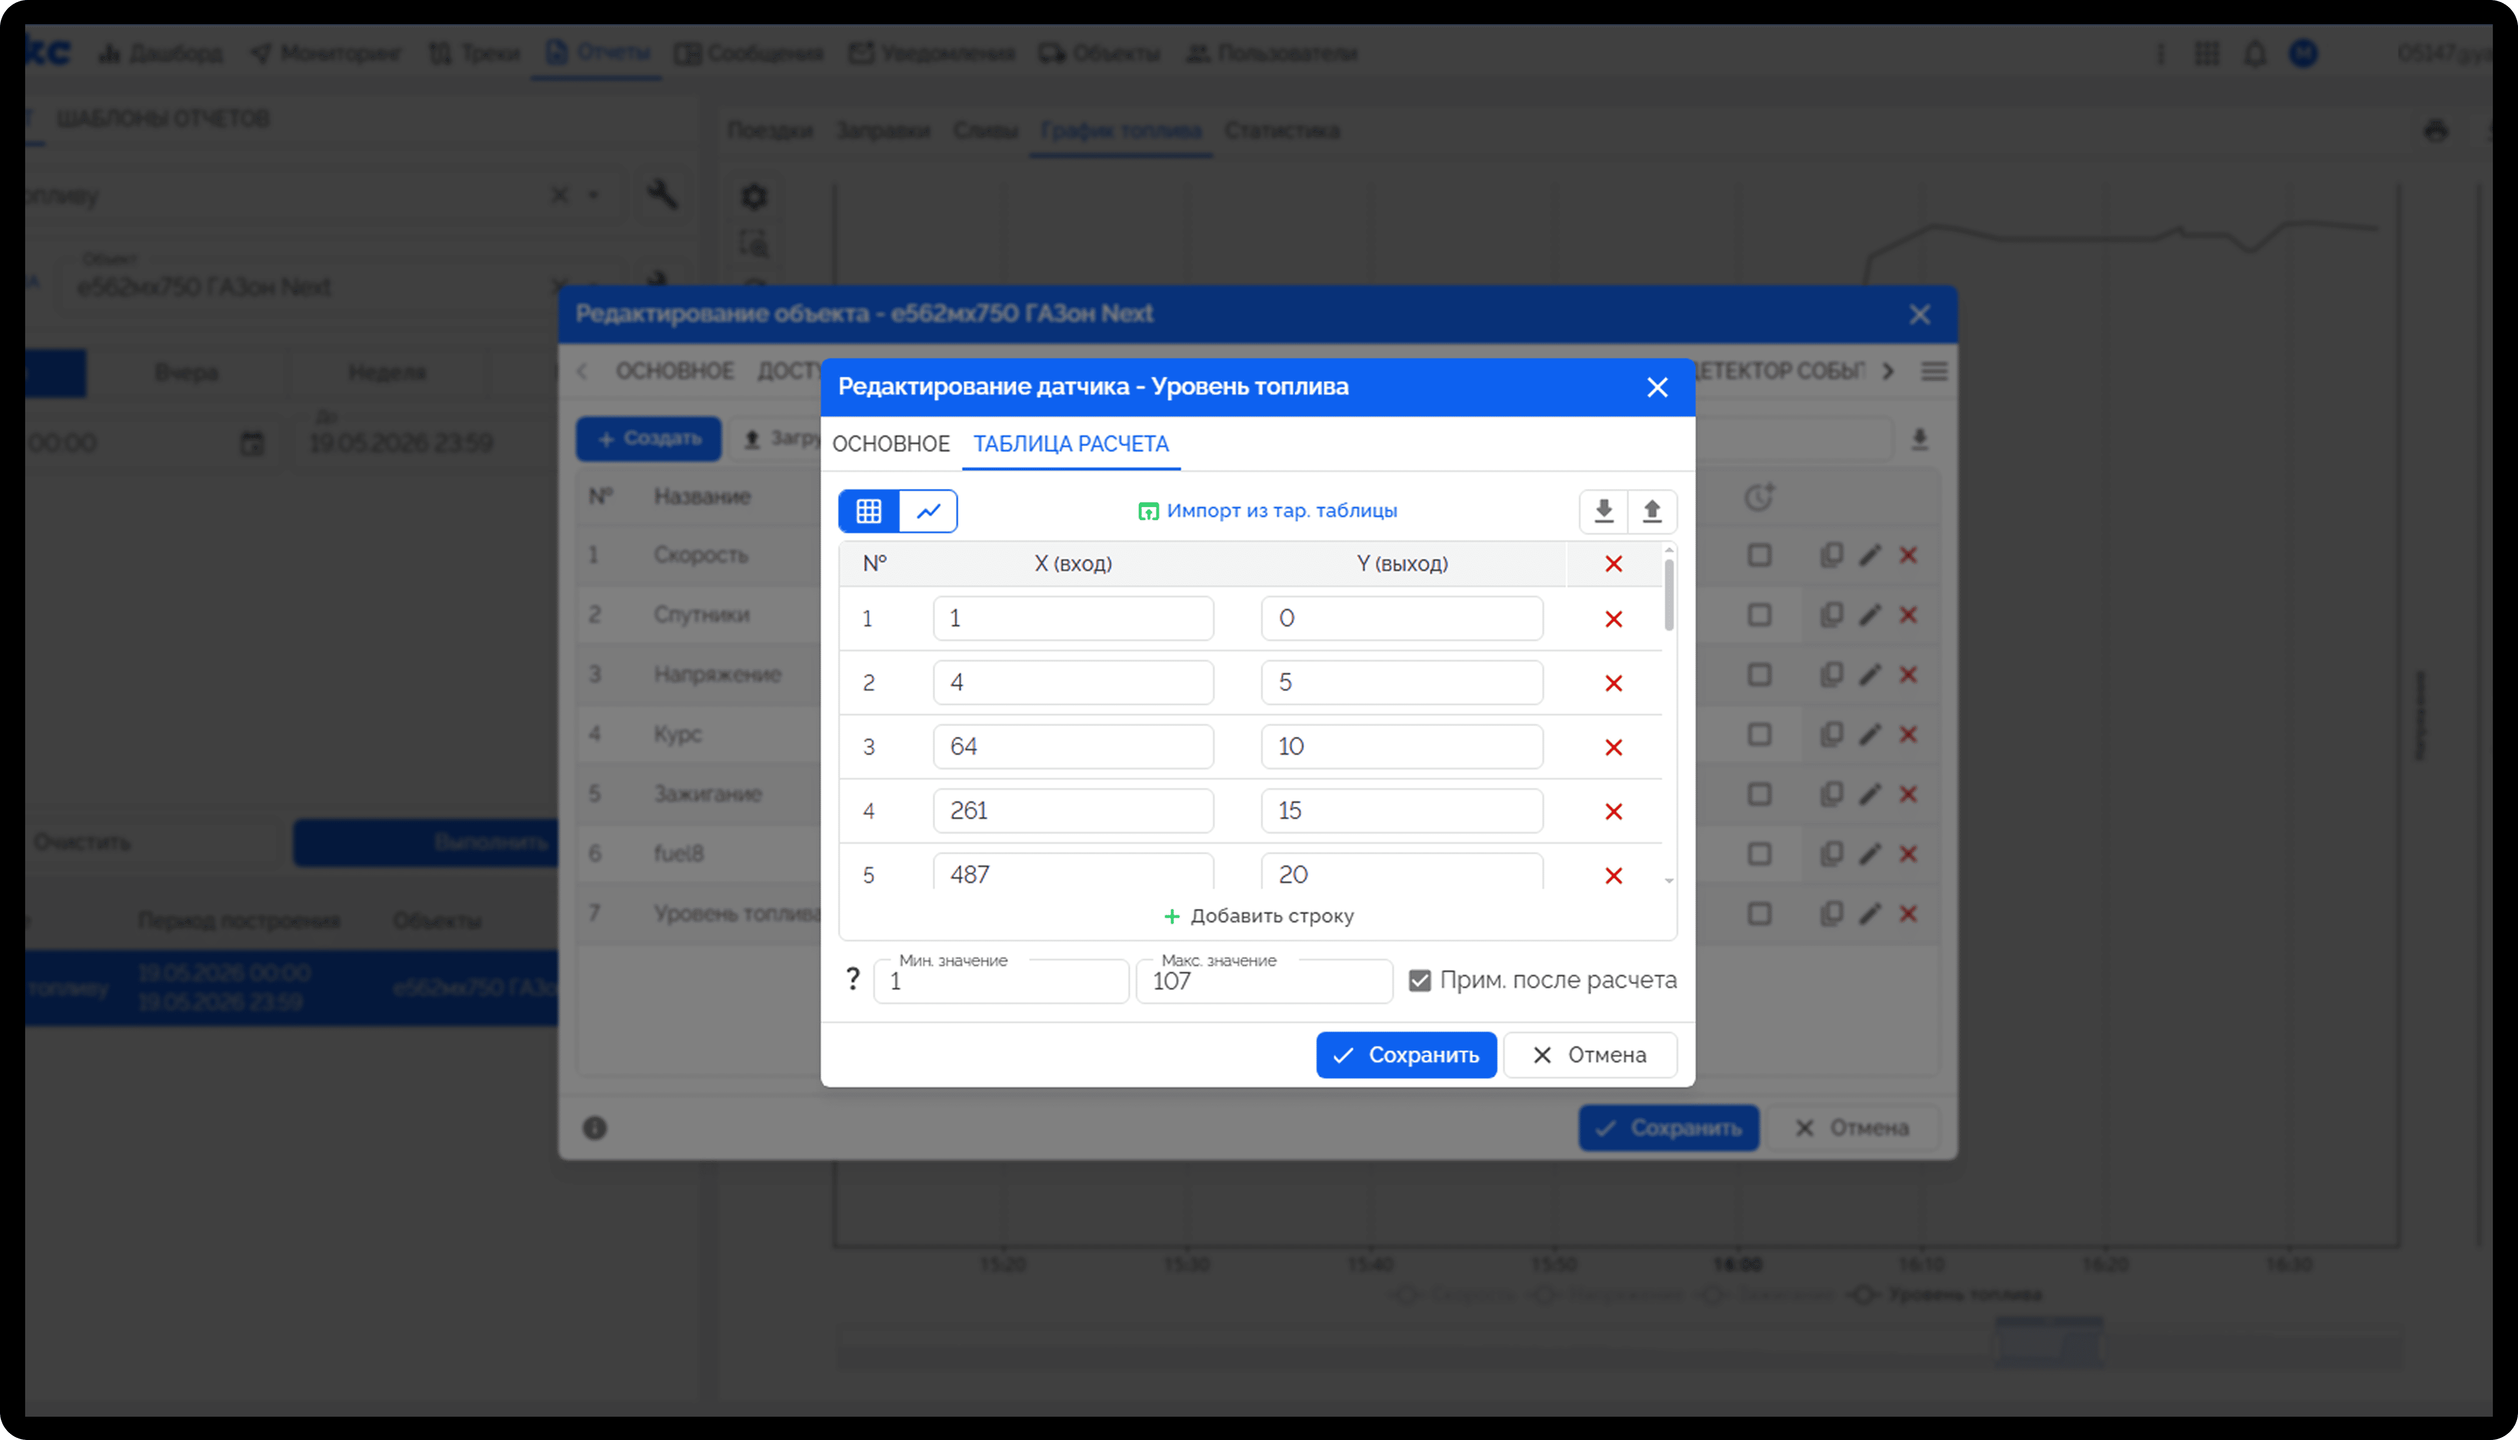Delete calculation row 4
Viewport: 2518px width, 1440px height.
[x=1614, y=812]
